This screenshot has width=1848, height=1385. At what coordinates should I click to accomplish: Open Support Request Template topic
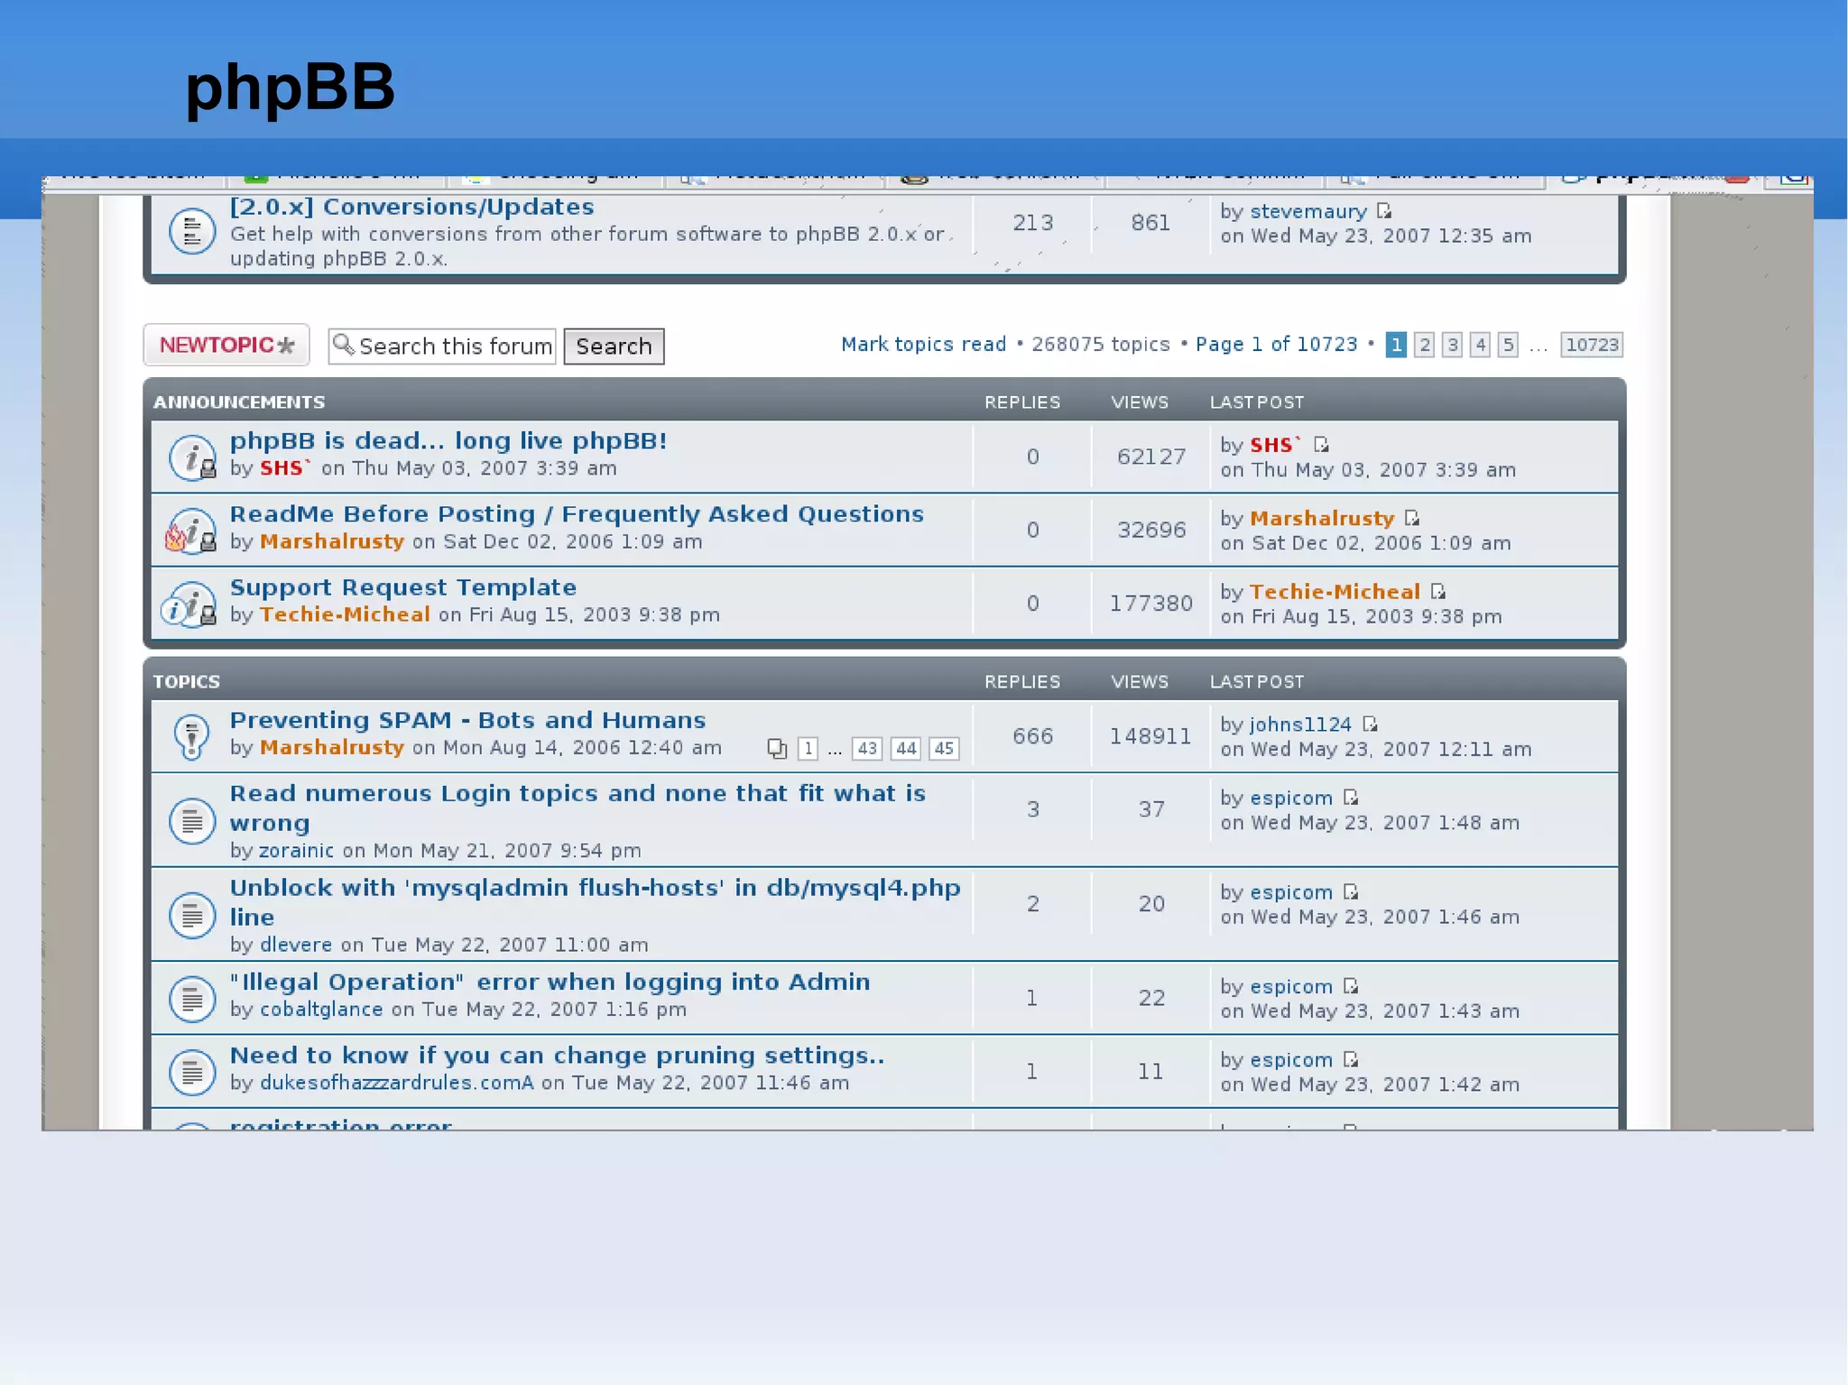tap(402, 587)
